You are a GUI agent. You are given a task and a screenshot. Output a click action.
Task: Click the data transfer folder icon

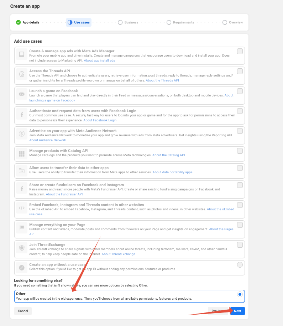(22, 171)
